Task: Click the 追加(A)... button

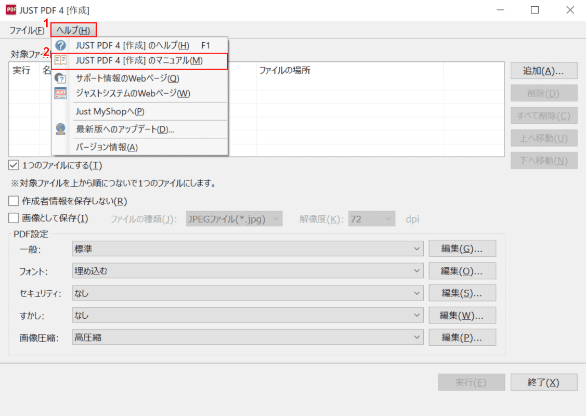Action: [544, 71]
